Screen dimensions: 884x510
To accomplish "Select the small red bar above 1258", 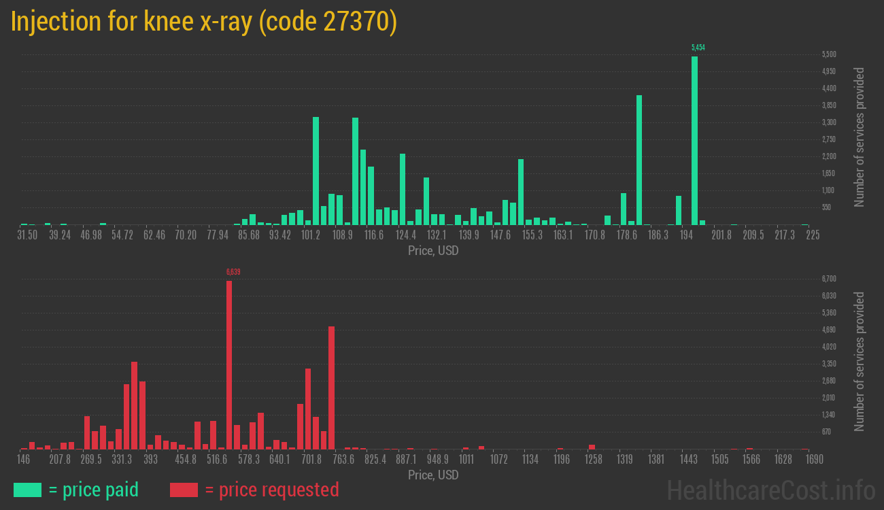I will coord(592,447).
